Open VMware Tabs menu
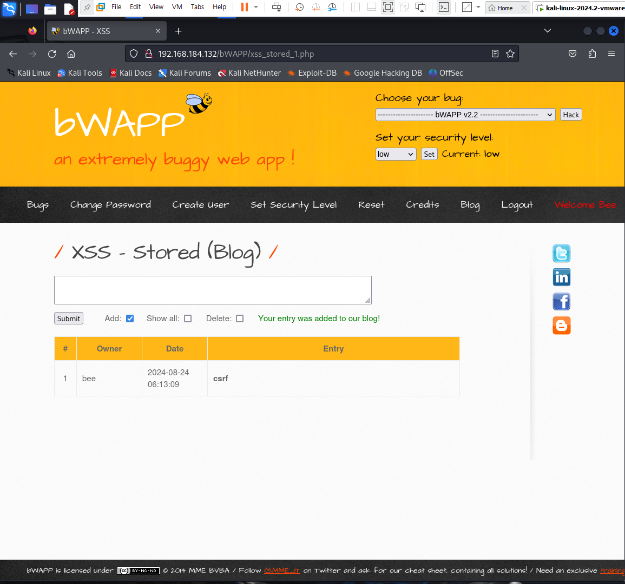This screenshot has height=584, width=625. tap(198, 7)
